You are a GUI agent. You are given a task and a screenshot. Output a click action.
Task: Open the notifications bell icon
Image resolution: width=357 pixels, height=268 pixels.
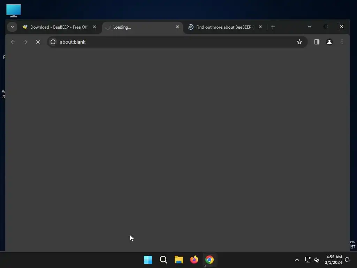(x=347, y=260)
